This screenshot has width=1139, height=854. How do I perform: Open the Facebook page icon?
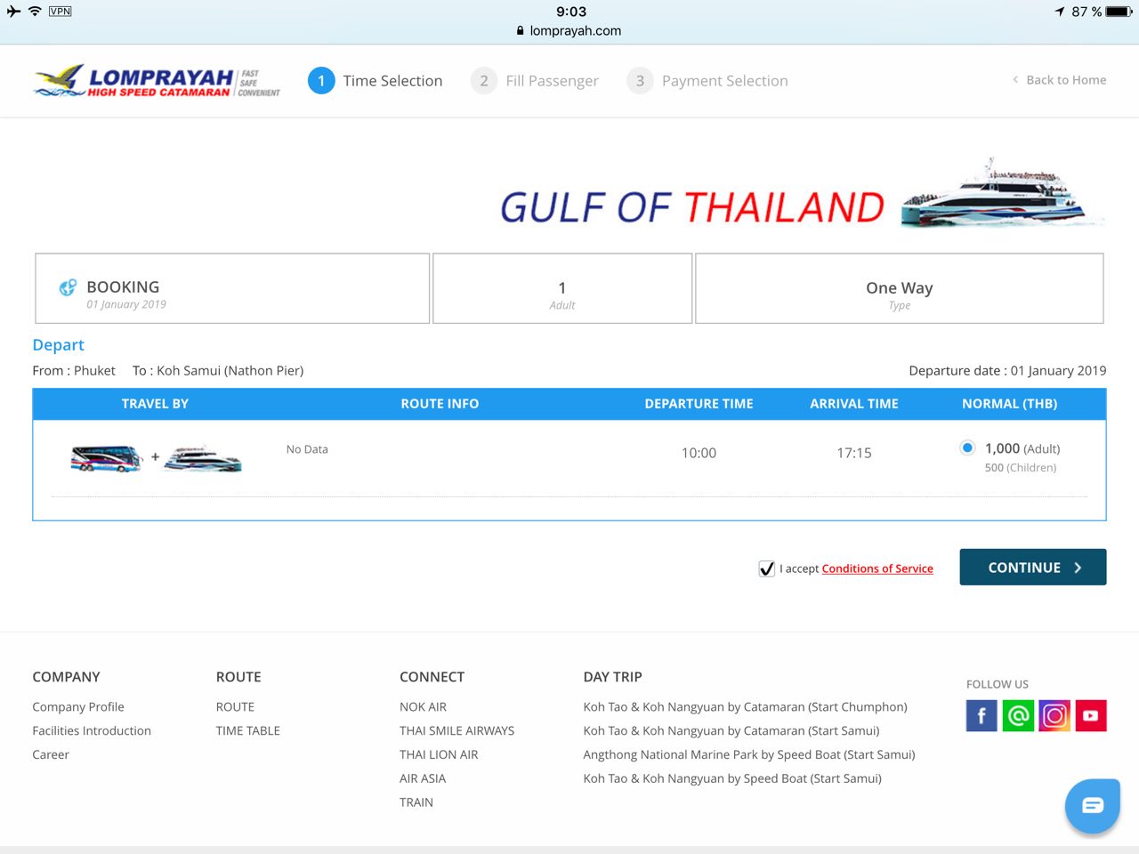pos(981,715)
